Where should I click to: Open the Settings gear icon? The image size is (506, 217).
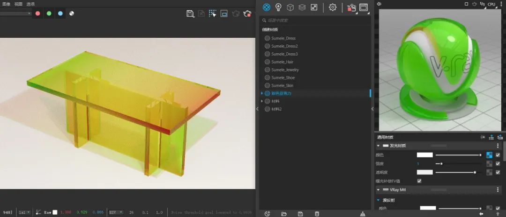click(332, 7)
